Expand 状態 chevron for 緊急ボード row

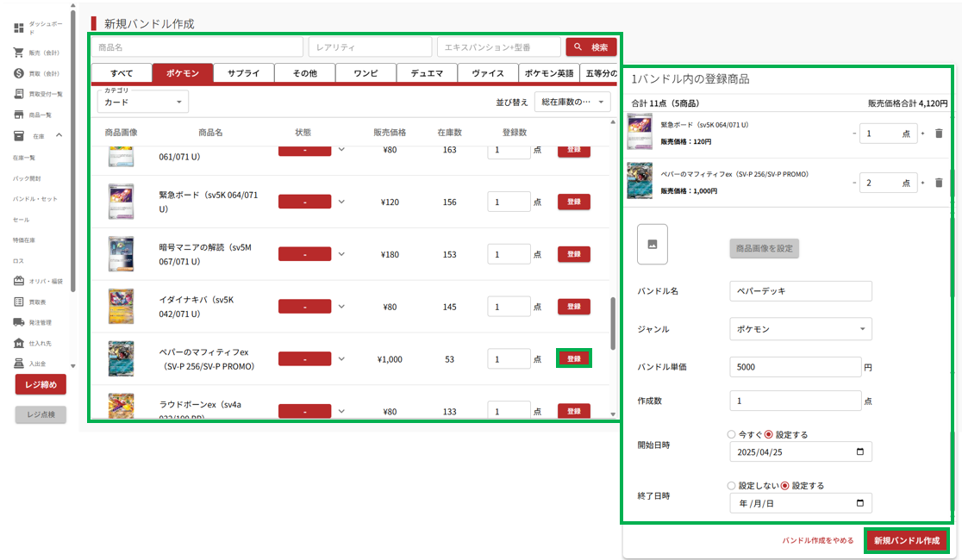(x=341, y=202)
